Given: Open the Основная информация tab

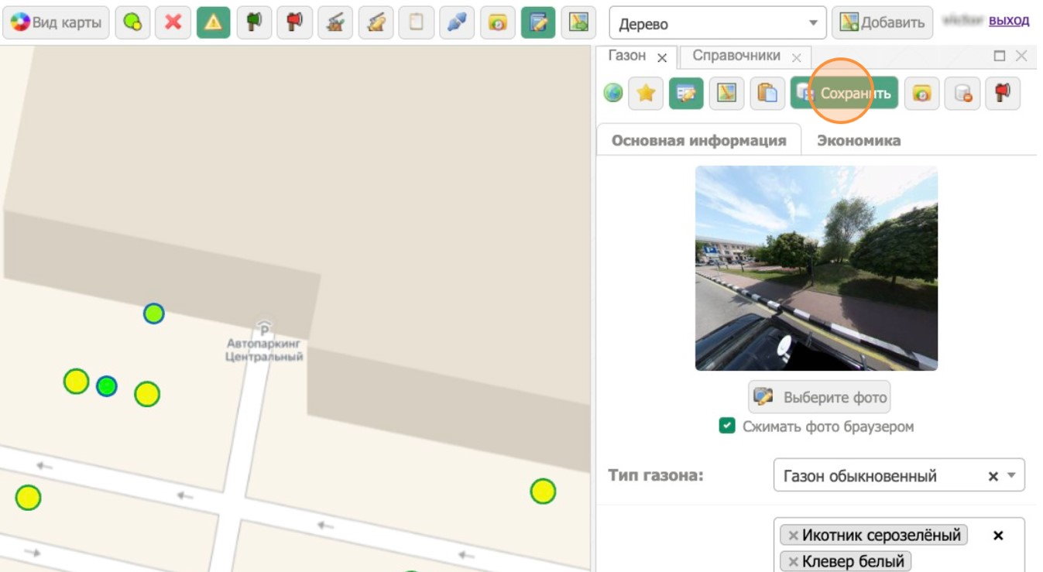Looking at the screenshot, I should click(698, 140).
